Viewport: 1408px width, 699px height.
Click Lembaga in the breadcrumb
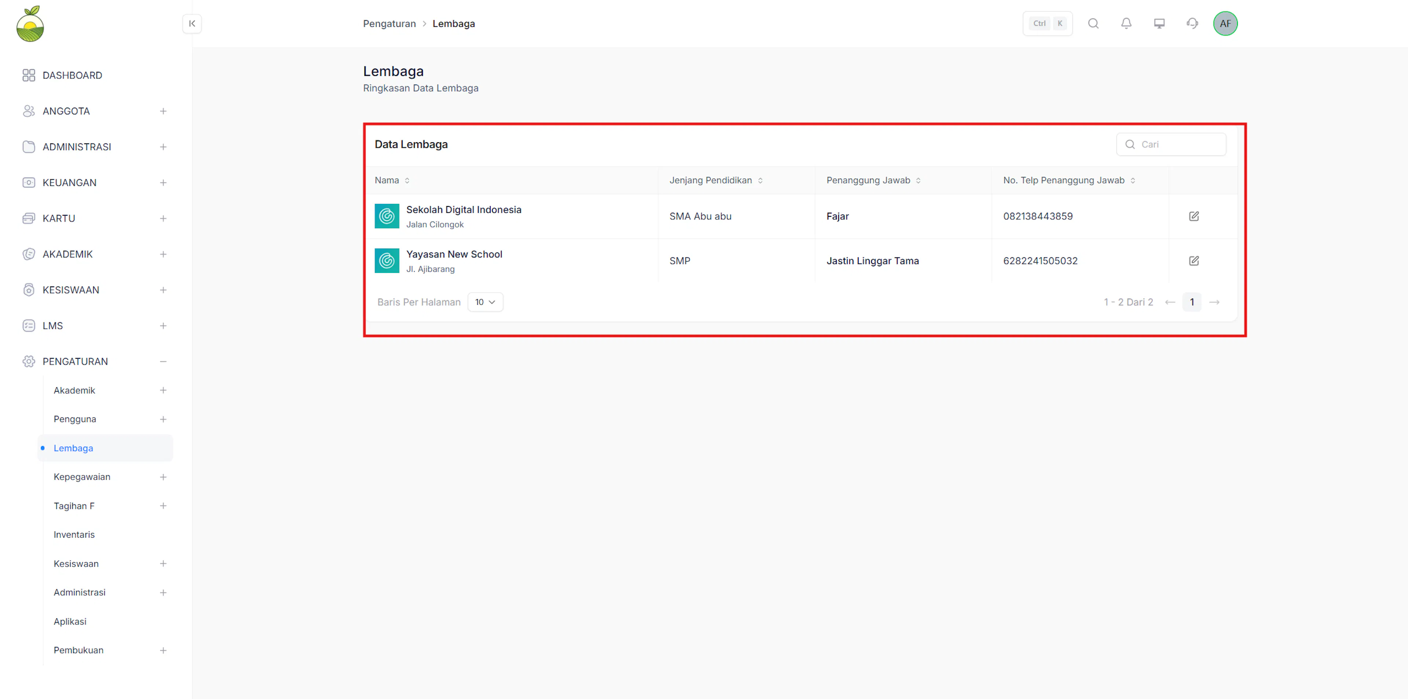click(x=454, y=23)
